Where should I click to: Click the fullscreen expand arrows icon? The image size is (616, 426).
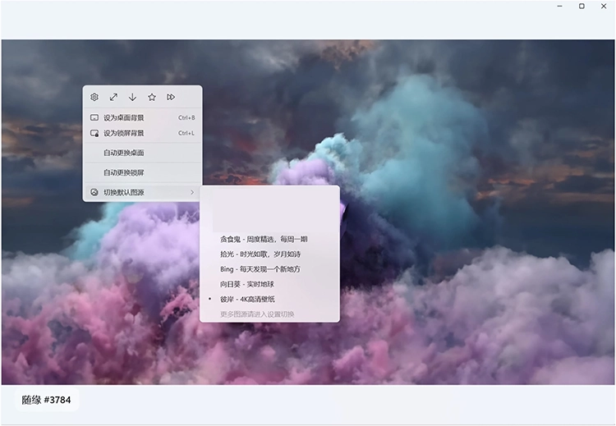click(x=113, y=97)
